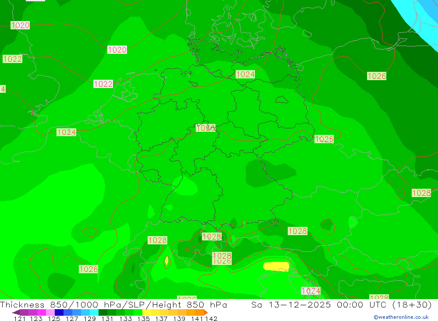This screenshot has height=321, width=438.
Task: Click the 1026 label over southern France
Action: [88, 269]
